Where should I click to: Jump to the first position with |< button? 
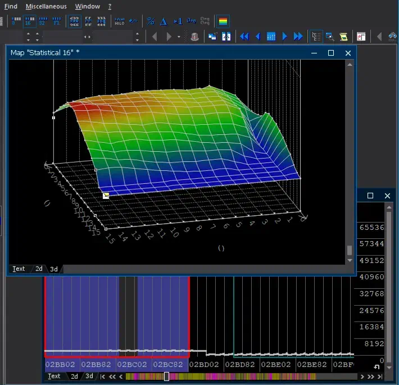click(x=102, y=377)
